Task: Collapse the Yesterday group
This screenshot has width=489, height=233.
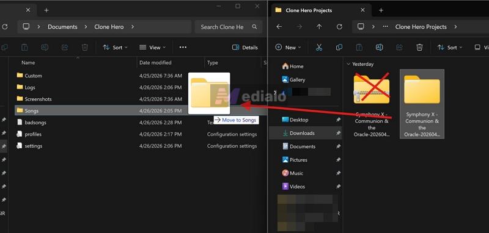Action: [348, 64]
